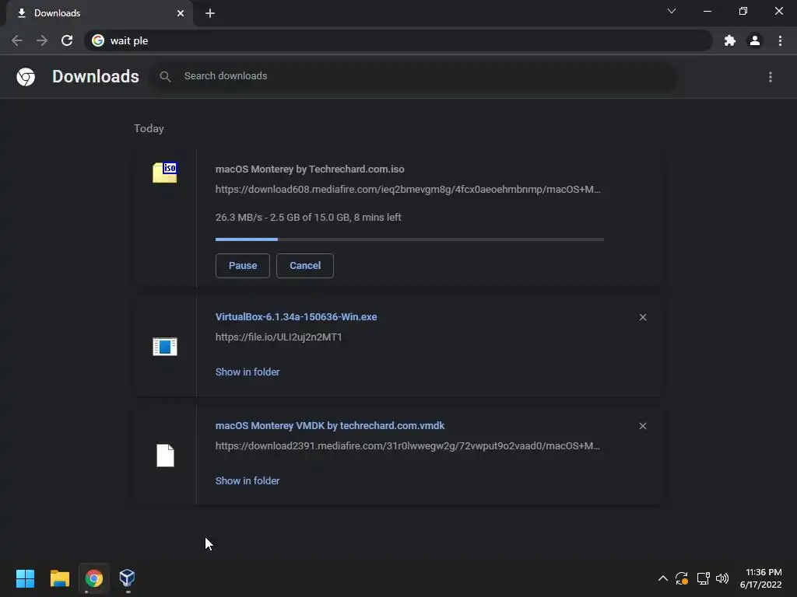Open the Extensions puzzle icon

tap(730, 40)
